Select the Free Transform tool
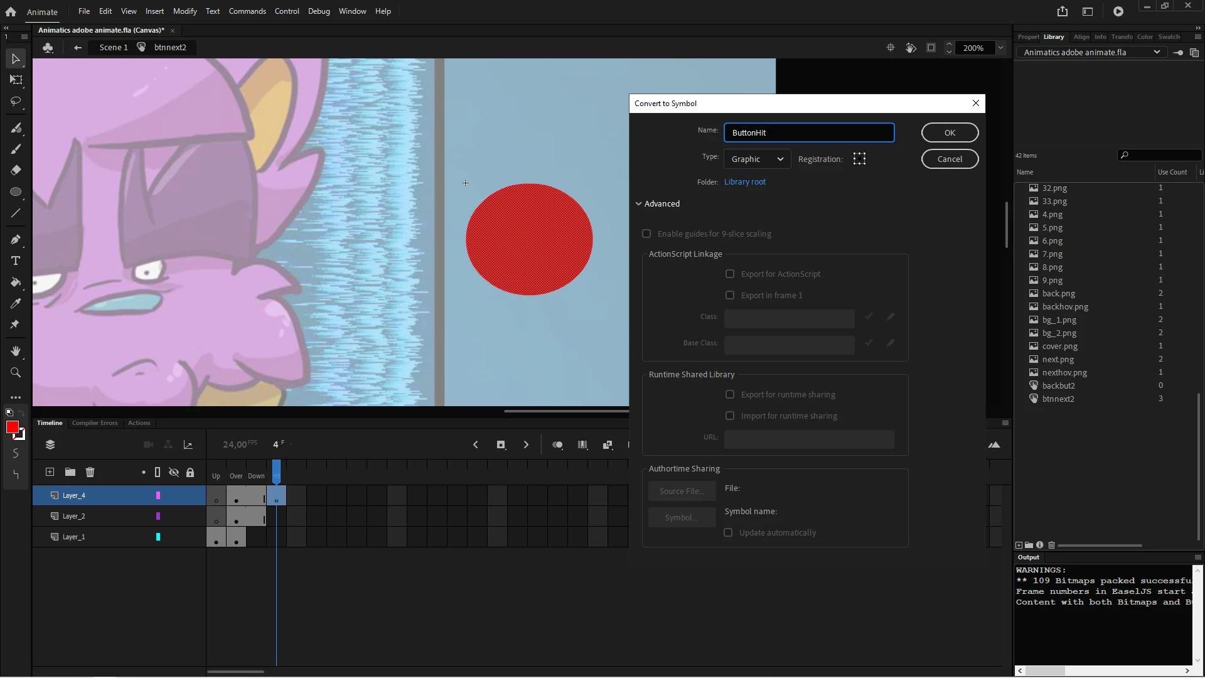Viewport: 1205px width, 678px height. click(16, 80)
